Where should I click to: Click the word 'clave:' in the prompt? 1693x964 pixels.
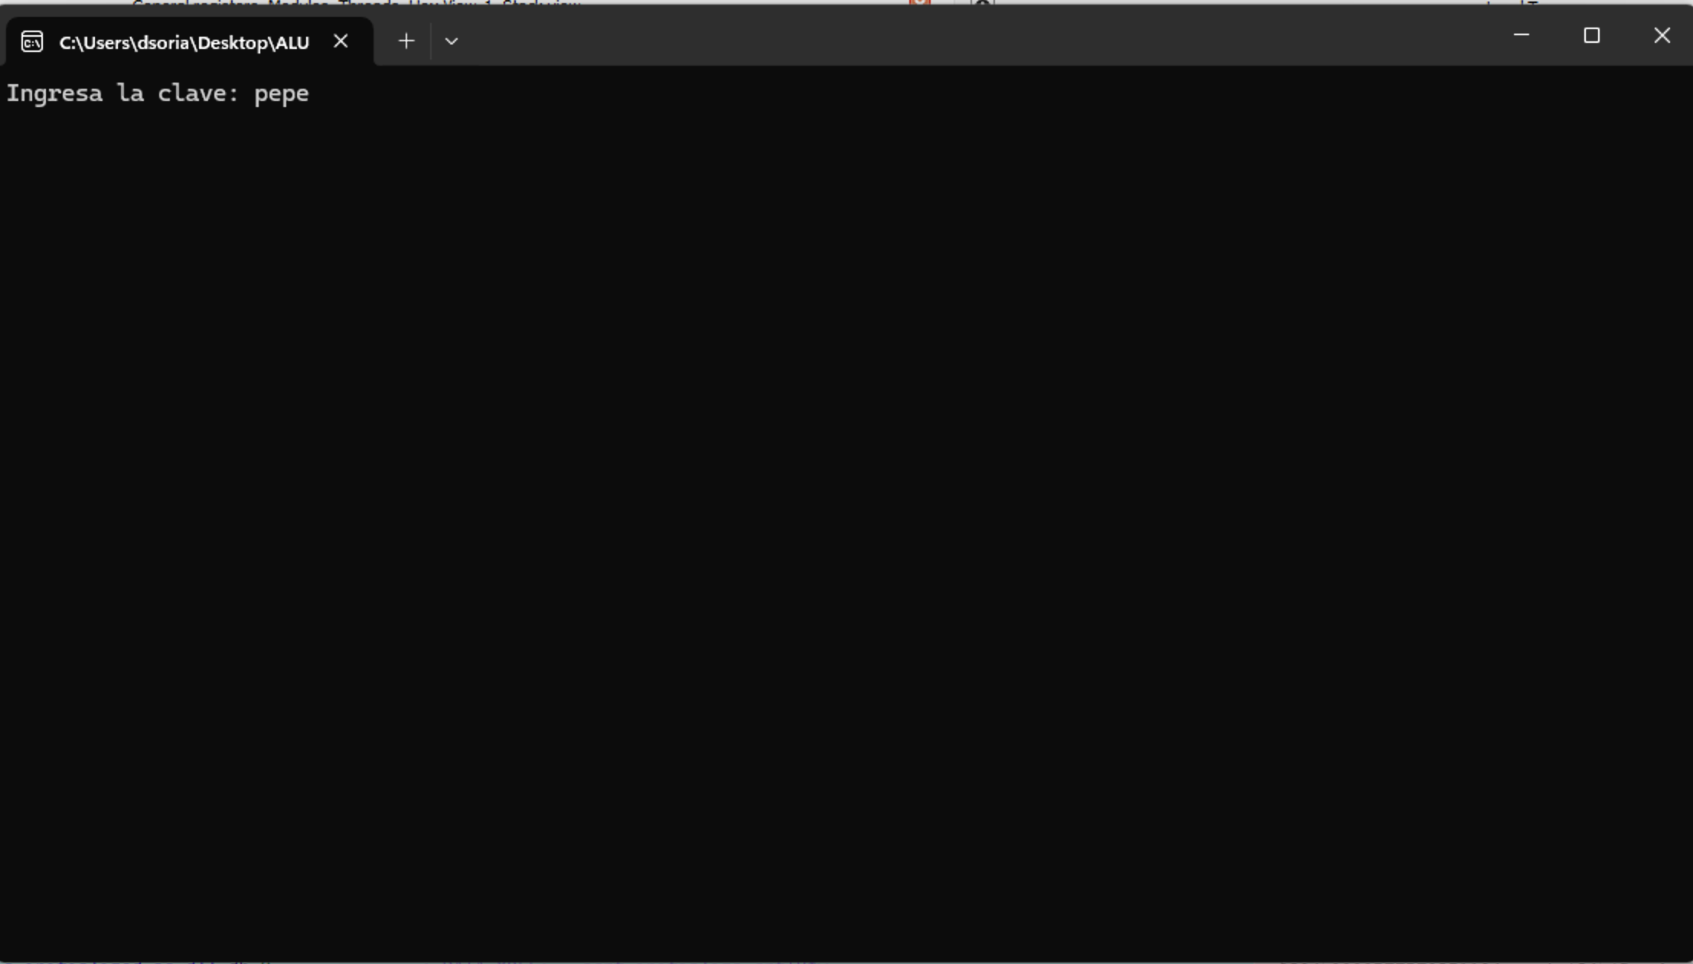click(x=198, y=93)
